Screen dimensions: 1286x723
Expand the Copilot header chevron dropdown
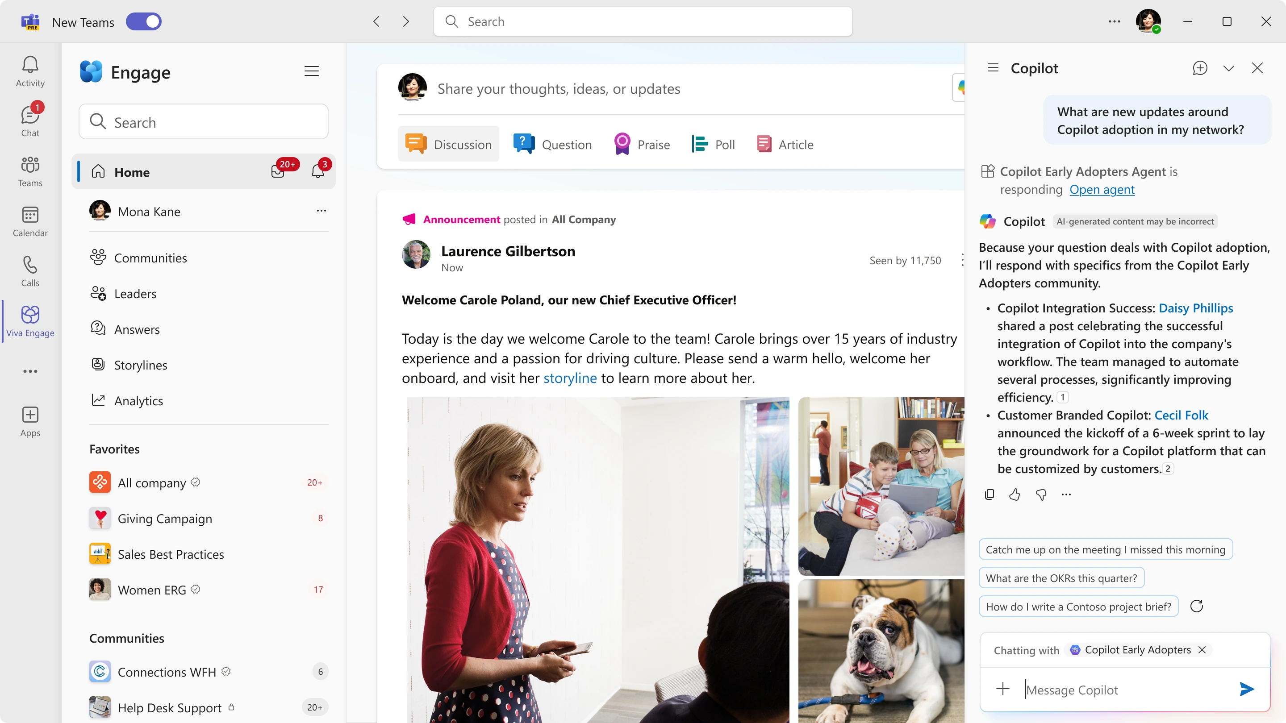pyautogui.click(x=1228, y=68)
